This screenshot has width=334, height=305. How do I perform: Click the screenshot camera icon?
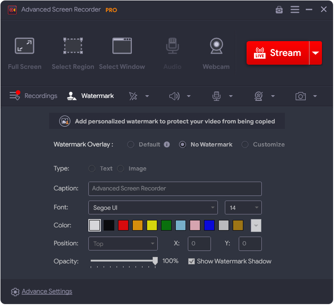301,96
